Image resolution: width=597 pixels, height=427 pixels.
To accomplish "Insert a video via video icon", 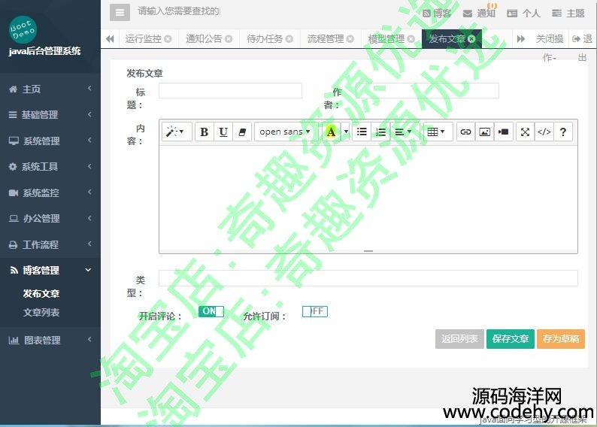I will [x=503, y=132].
